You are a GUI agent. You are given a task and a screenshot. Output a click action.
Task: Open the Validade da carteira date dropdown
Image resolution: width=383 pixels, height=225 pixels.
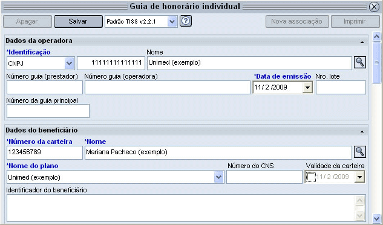point(359,177)
